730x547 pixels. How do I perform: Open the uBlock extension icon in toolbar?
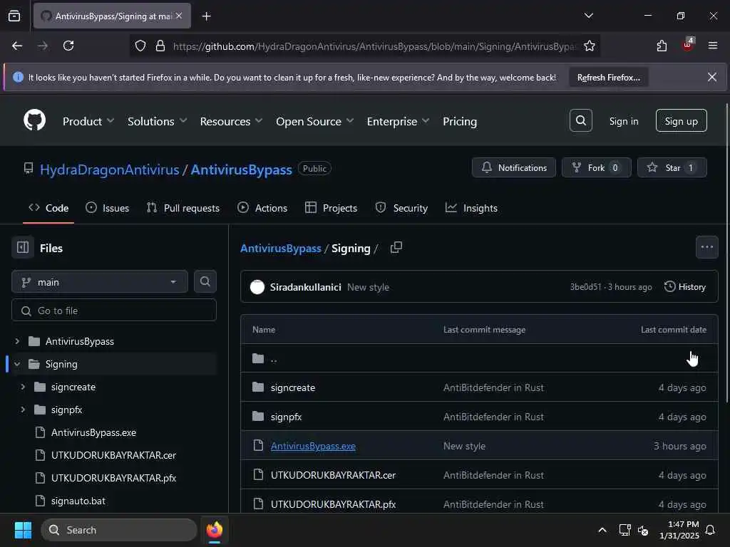[688, 45]
